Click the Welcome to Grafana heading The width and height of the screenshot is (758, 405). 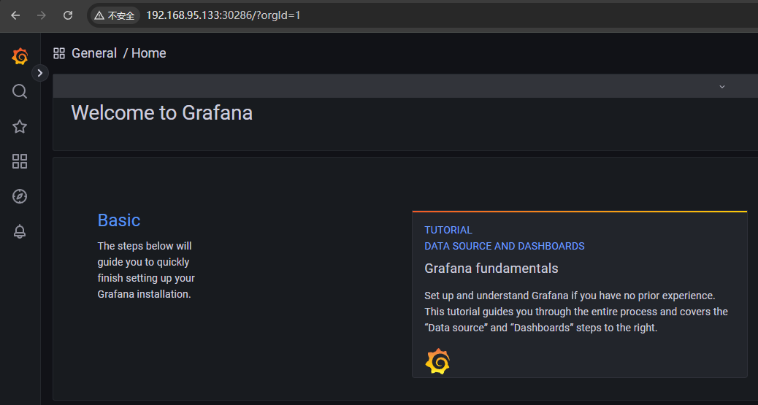(x=162, y=112)
